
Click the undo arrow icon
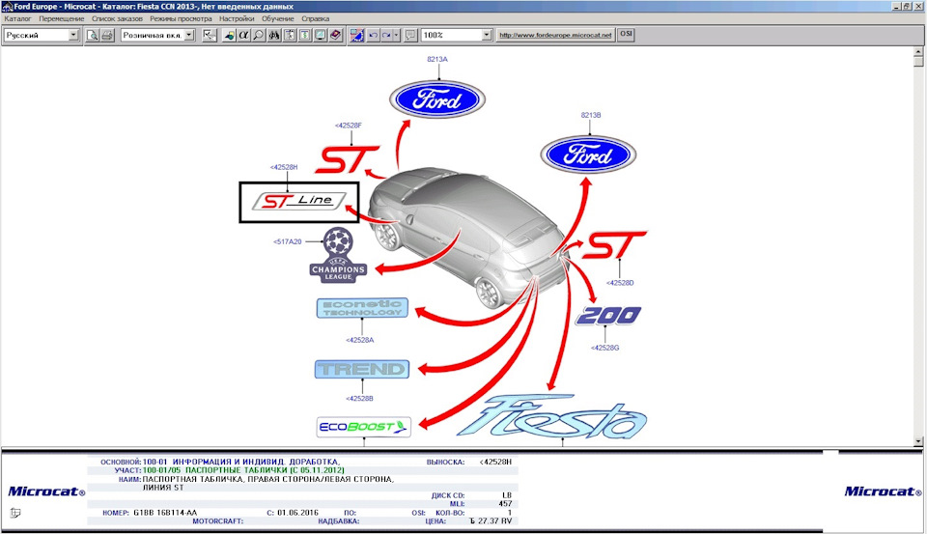pyautogui.click(x=373, y=35)
